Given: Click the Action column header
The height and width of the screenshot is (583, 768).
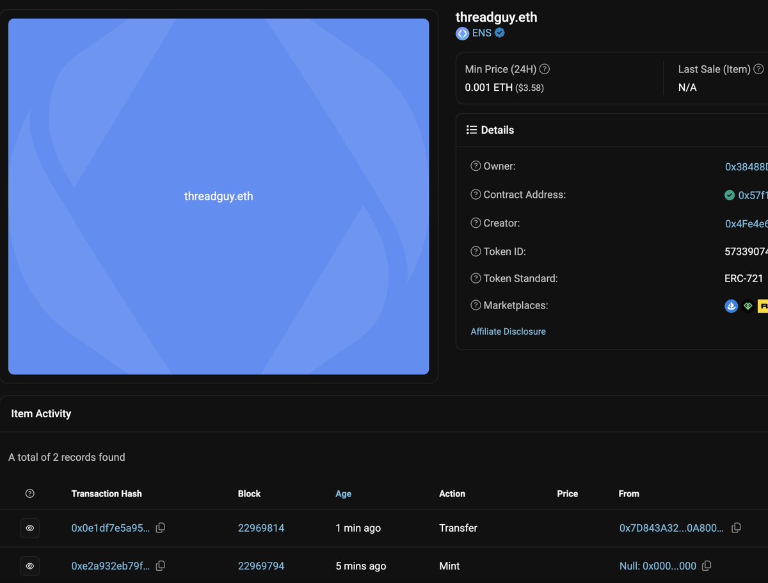Looking at the screenshot, I should [452, 493].
